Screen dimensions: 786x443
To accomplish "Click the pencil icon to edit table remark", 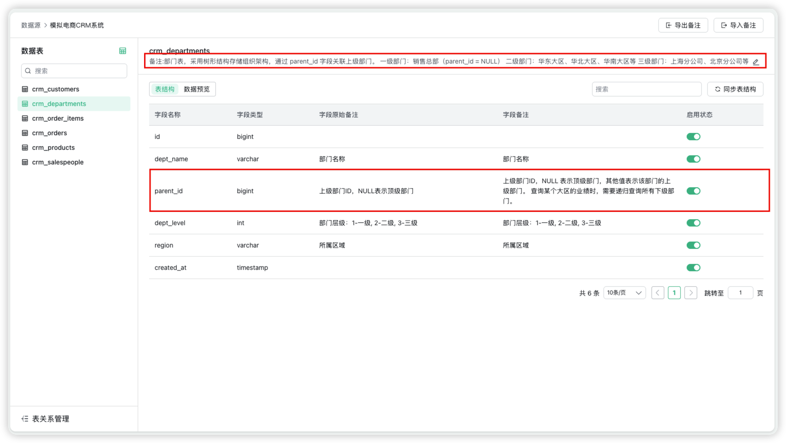I will 756,62.
